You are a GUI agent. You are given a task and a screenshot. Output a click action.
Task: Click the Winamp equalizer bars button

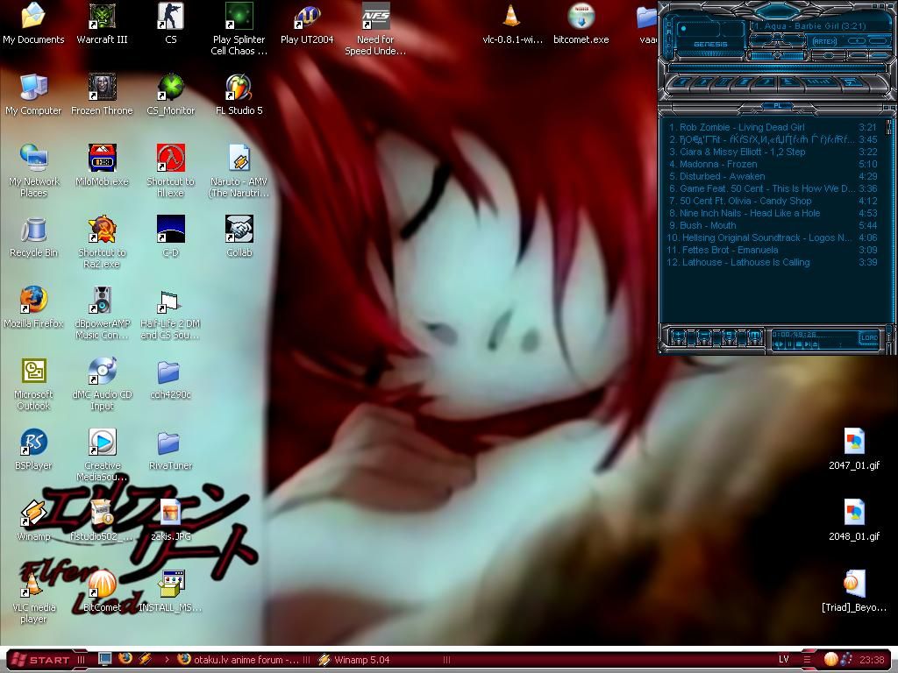tap(820, 81)
